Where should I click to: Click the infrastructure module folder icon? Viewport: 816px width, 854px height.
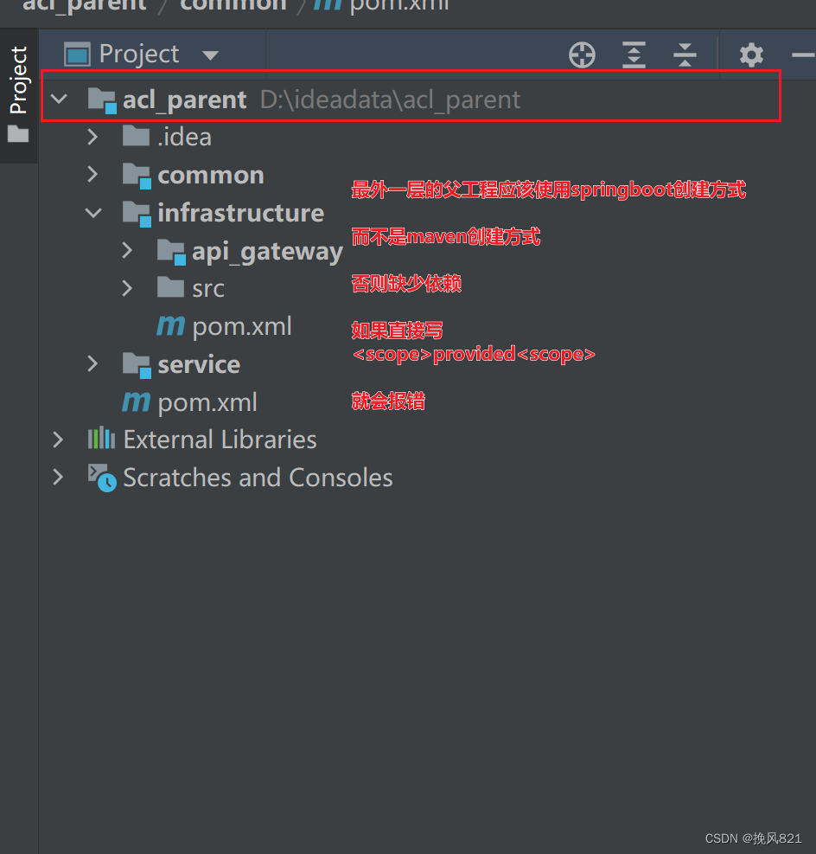(x=137, y=214)
